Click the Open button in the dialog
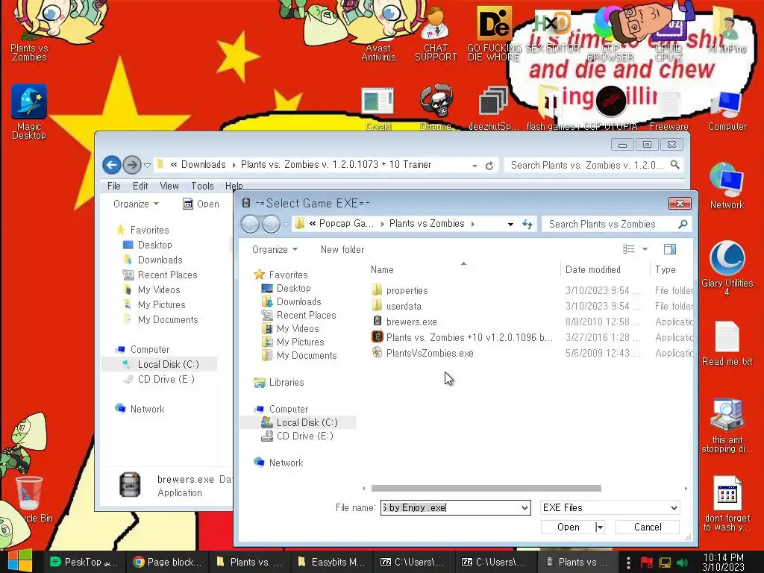This screenshot has height=573, width=764. [x=568, y=527]
